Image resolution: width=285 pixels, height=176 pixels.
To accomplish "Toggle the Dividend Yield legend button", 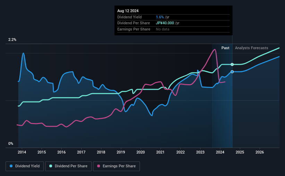I will [x=25, y=166].
